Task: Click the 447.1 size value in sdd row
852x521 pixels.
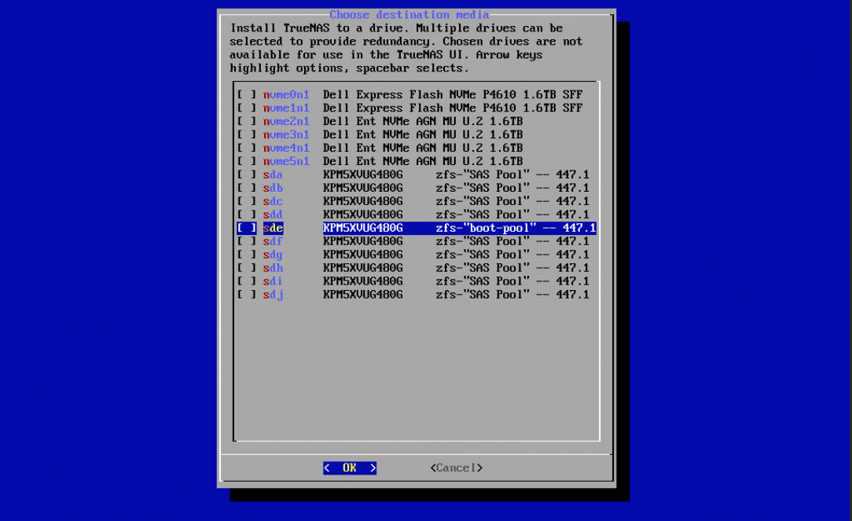Action: point(573,215)
